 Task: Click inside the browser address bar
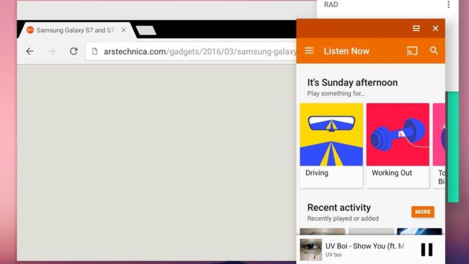[192, 51]
